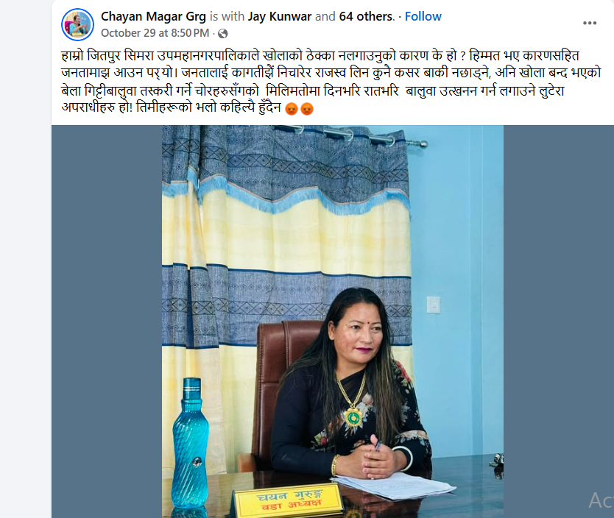Click the Chayan Magar Grg name link
The height and width of the screenshot is (518, 614).
(153, 16)
